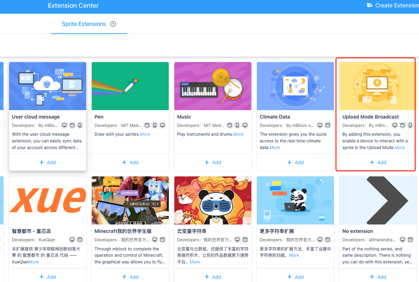The width and height of the screenshot is (419, 282).
Task: Open Create Extension in the header
Action: point(392,5)
